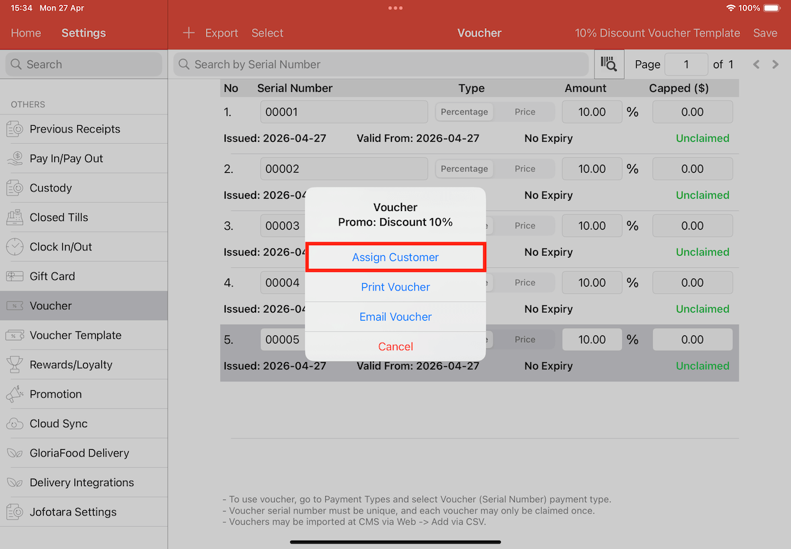The height and width of the screenshot is (549, 791).
Task: Click 'No Expiry' text of voucher 00002
Action: pos(548,195)
